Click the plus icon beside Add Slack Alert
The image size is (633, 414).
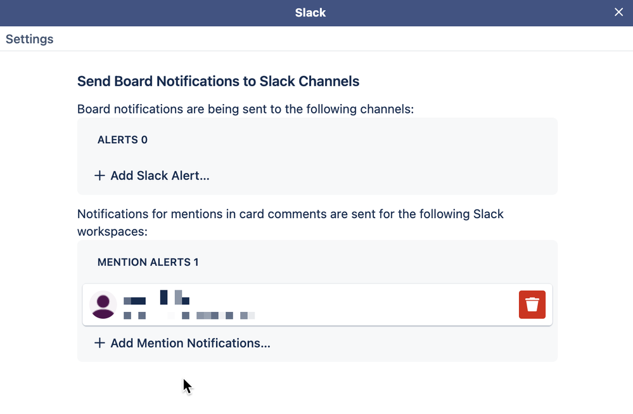point(99,176)
